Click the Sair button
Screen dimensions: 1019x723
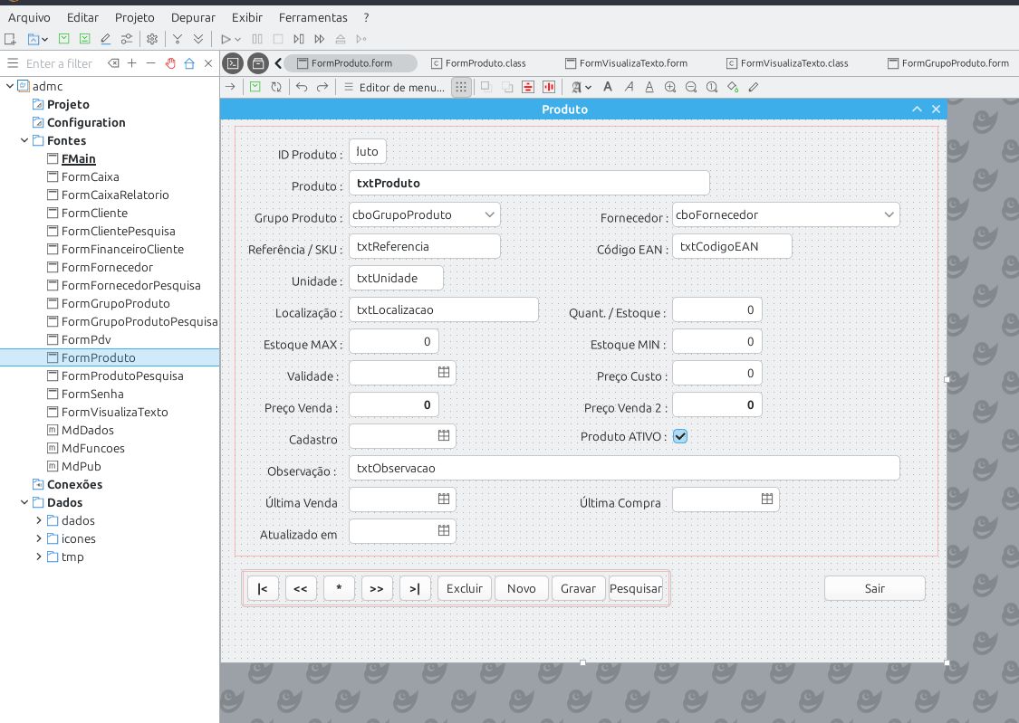click(x=874, y=588)
